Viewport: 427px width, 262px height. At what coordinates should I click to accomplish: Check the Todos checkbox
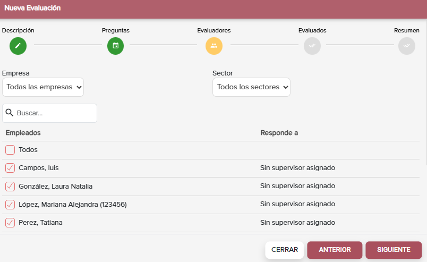[x=10, y=150]
